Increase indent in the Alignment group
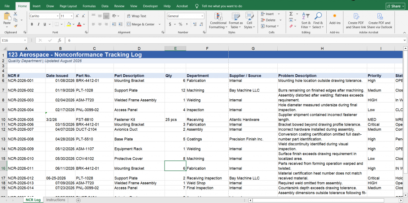This screenshot has width=408, height=203. (120, 24)
